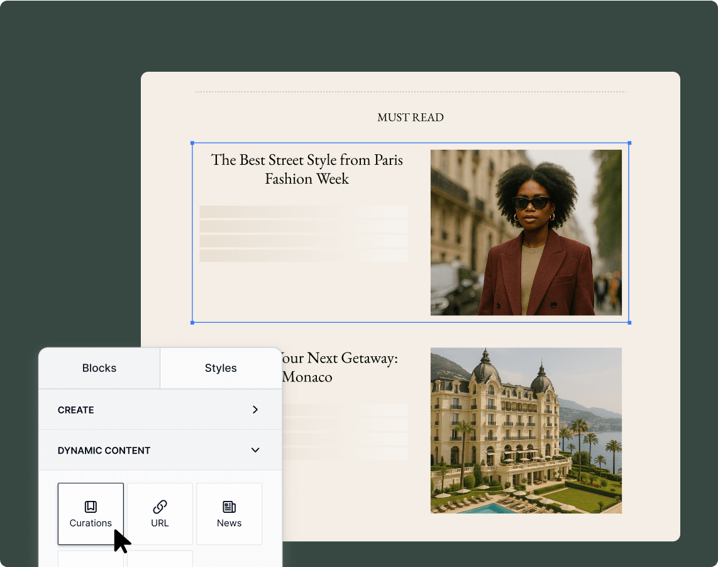Click the bottom-right selection handle
The height and width of the screenshot is (567, 718).
tap(629, 322)
